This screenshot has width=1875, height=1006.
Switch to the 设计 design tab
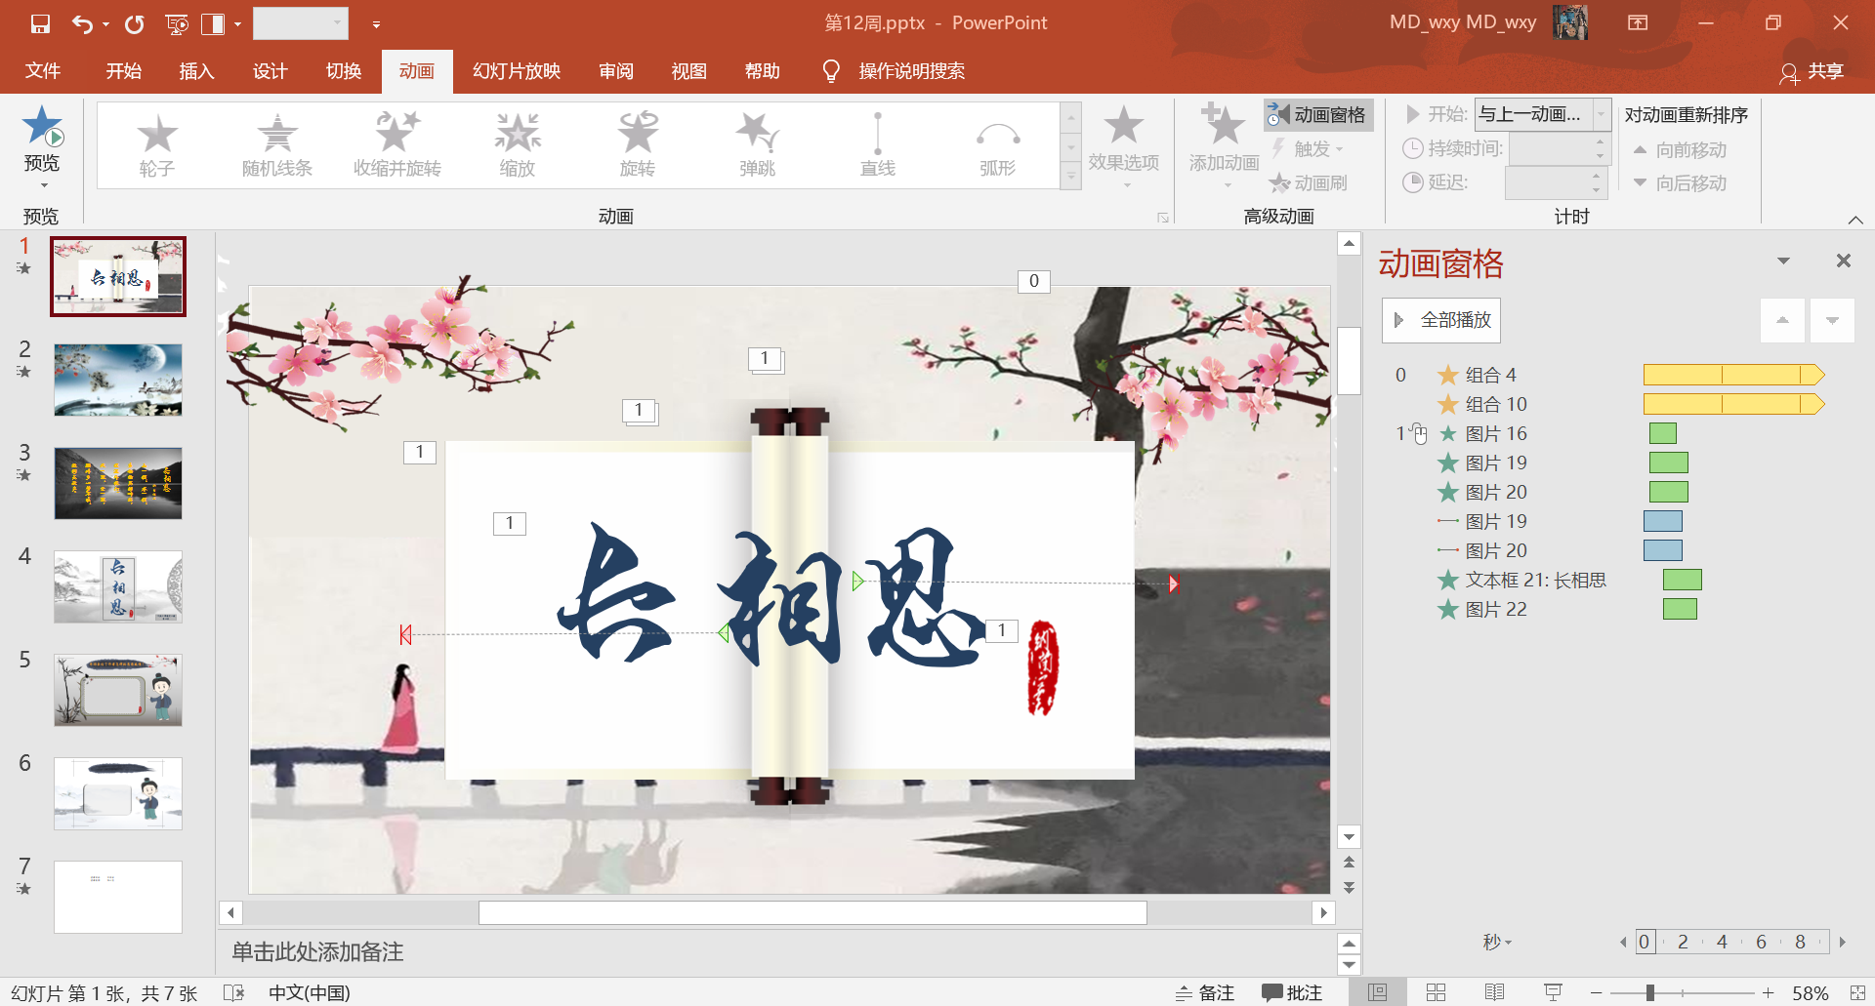[x=270, y=71]
